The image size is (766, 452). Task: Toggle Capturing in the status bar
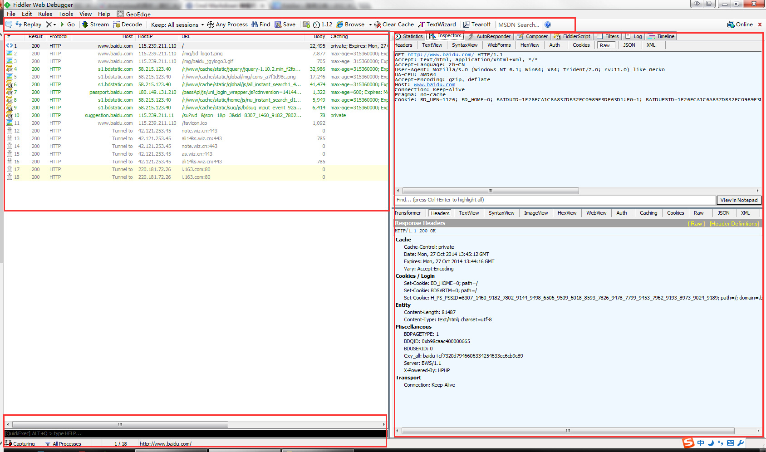(x=21, y=443)
